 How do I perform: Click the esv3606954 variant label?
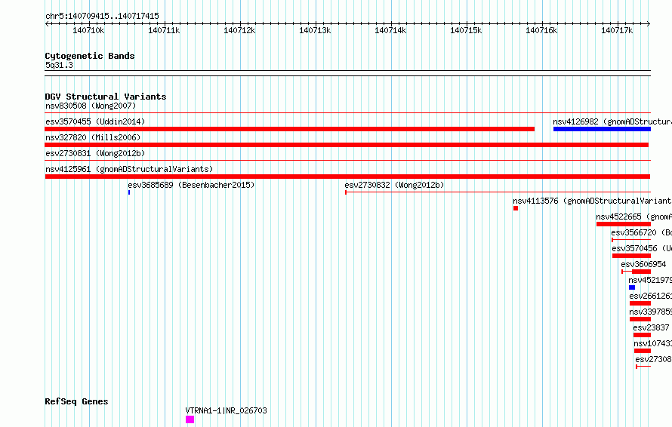pos(644,264)
